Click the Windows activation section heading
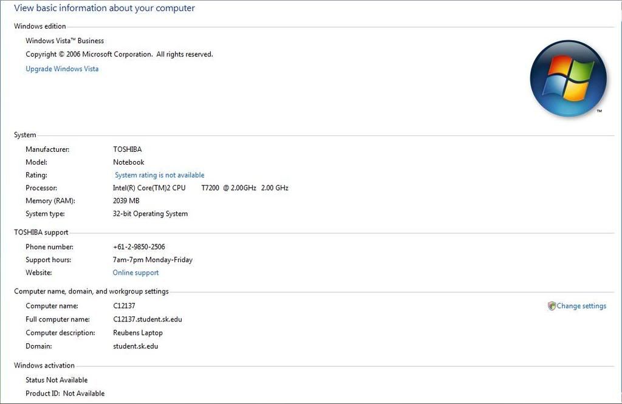Viewport: 622px width, 404px height. 44,365
